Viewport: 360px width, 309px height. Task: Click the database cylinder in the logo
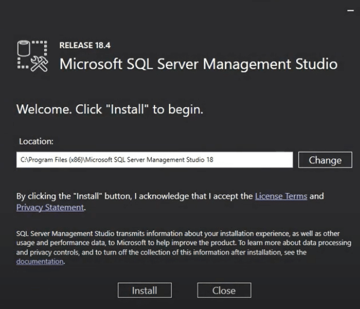click(24, 49)
